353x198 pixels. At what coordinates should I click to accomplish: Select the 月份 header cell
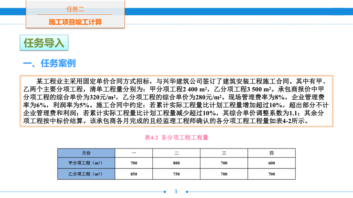pos(86,153)
